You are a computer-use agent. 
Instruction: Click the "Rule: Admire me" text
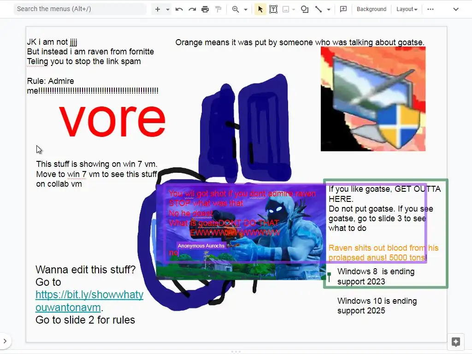92,86
